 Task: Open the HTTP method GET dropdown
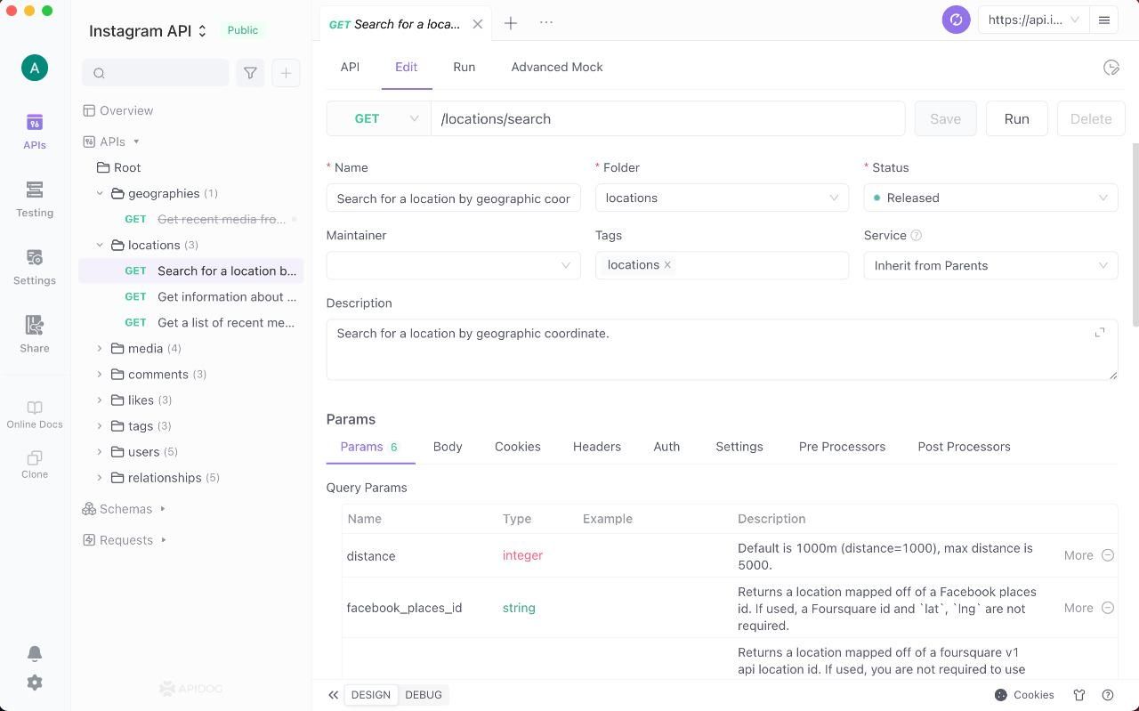coord(379,118)
